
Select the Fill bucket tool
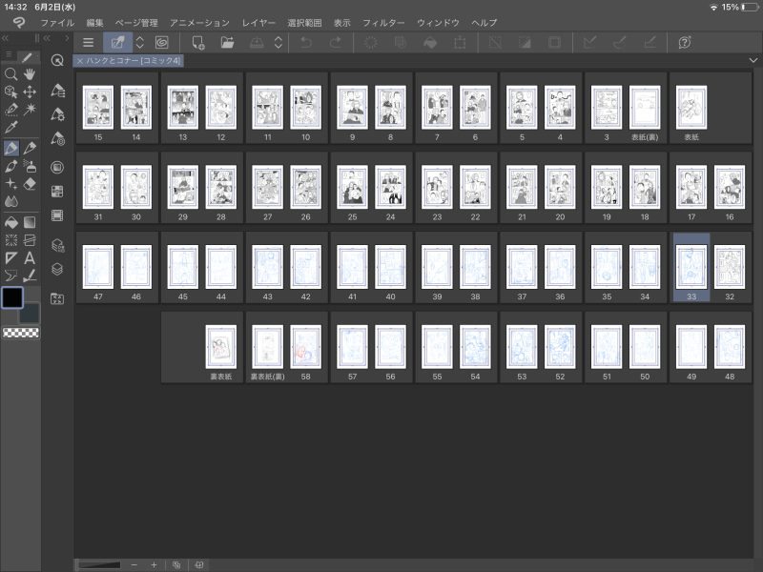click(10, 223)
